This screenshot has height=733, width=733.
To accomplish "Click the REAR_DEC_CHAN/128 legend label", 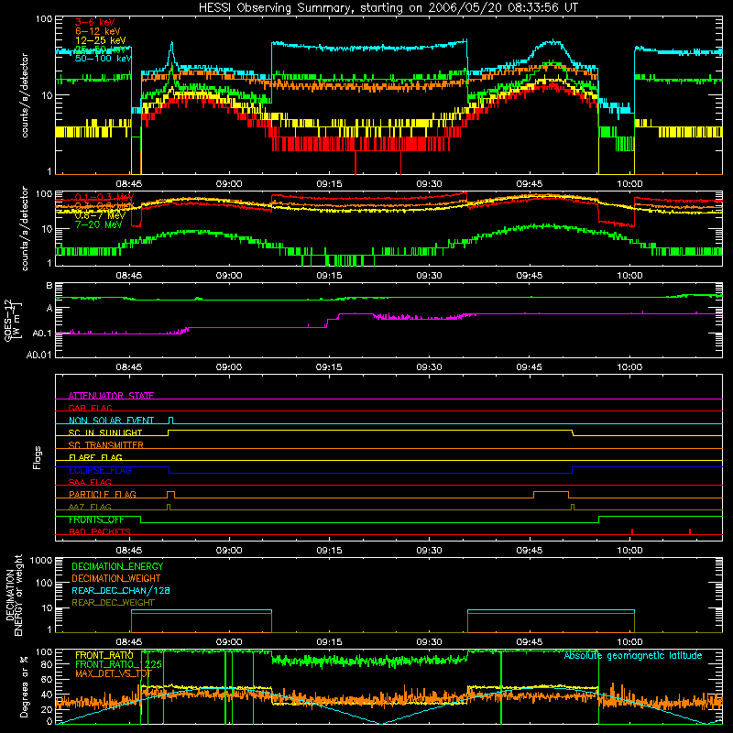I will (121, 590).
